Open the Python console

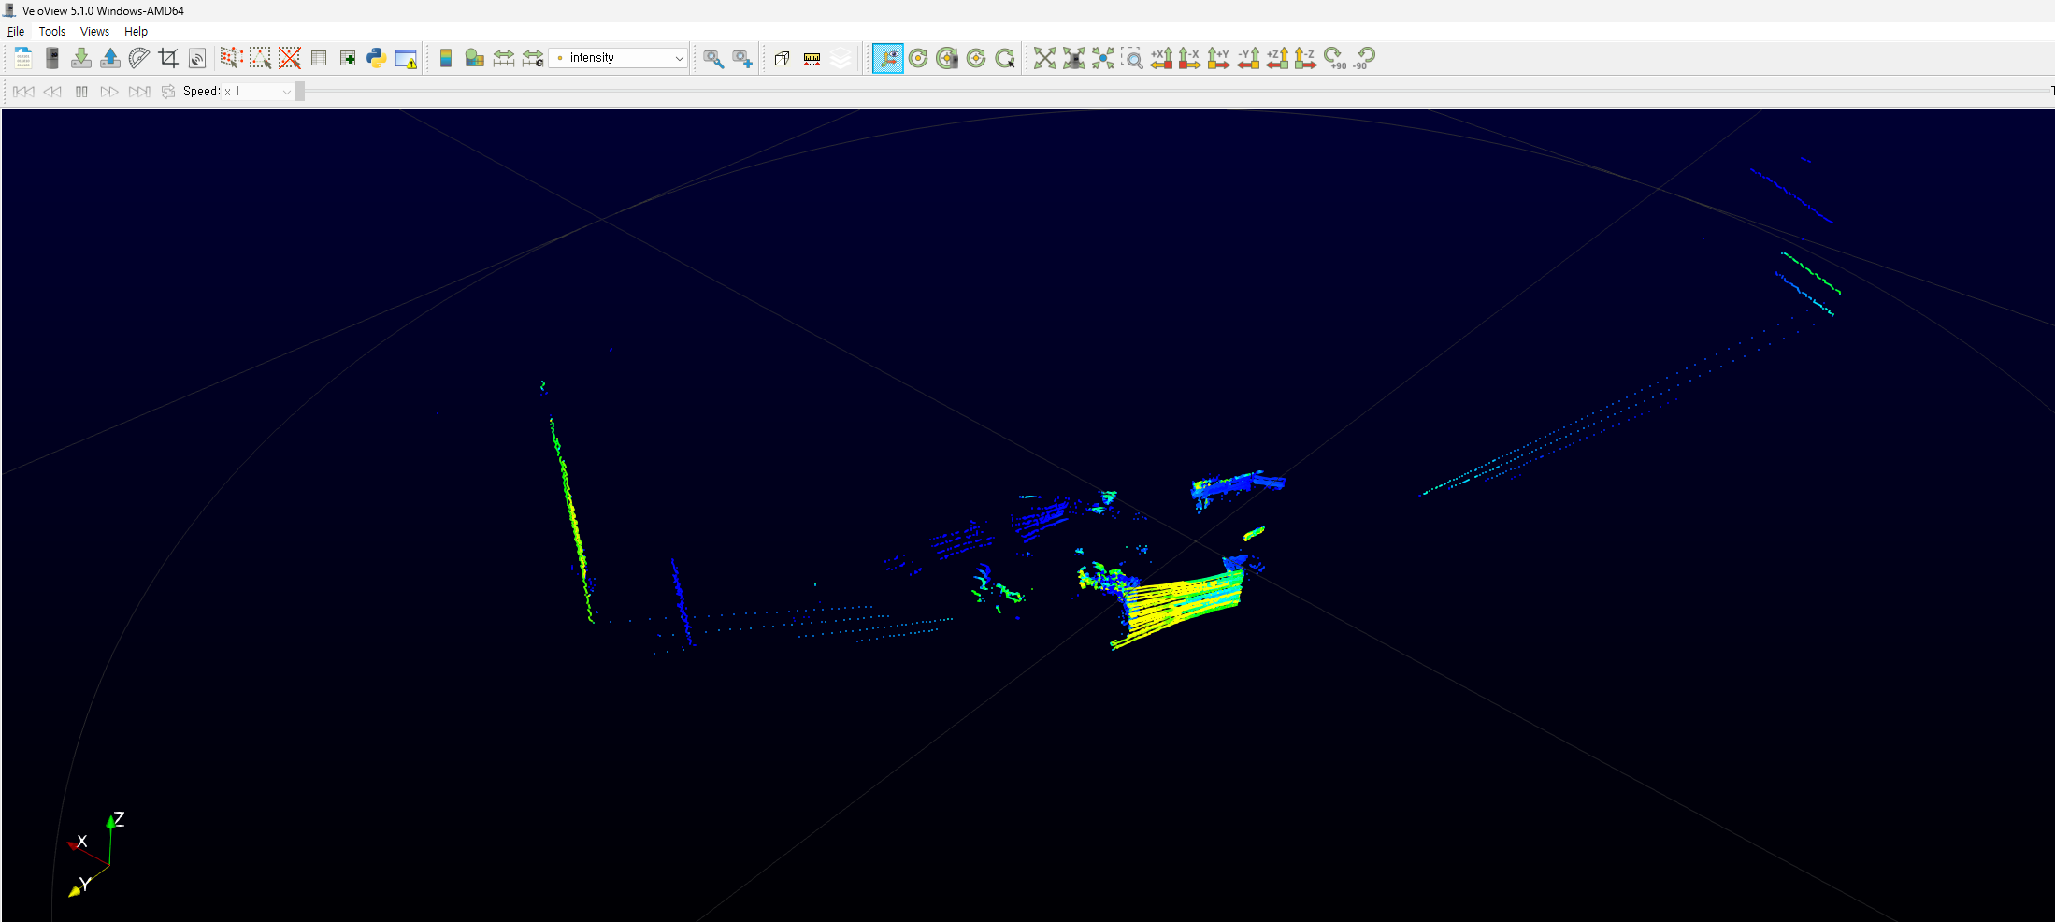(x=377, y=58)
